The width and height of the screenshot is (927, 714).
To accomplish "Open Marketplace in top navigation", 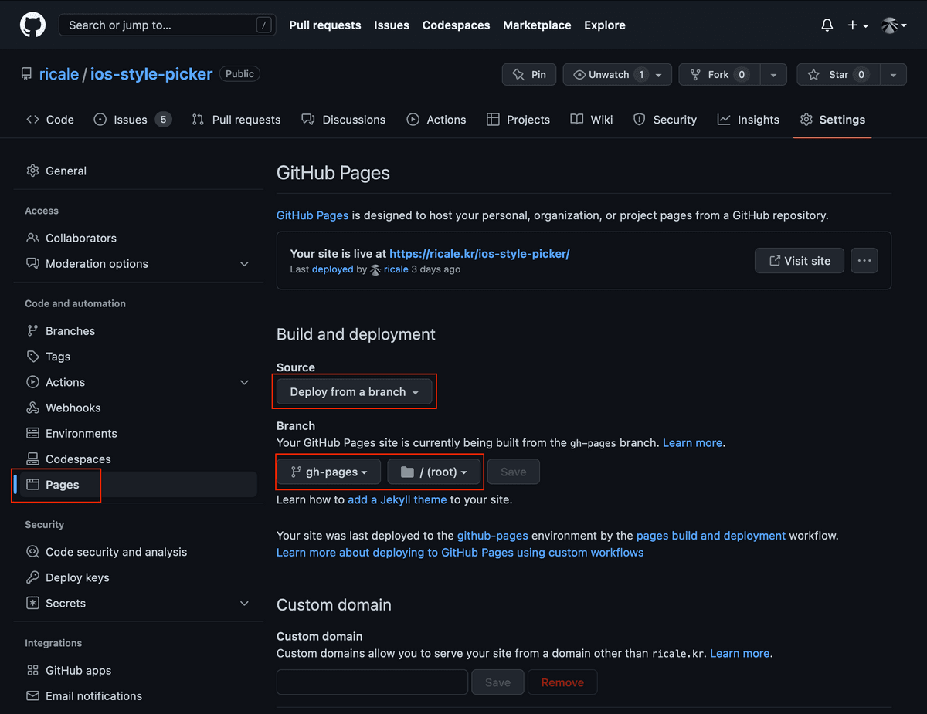I will click(537, 25).
